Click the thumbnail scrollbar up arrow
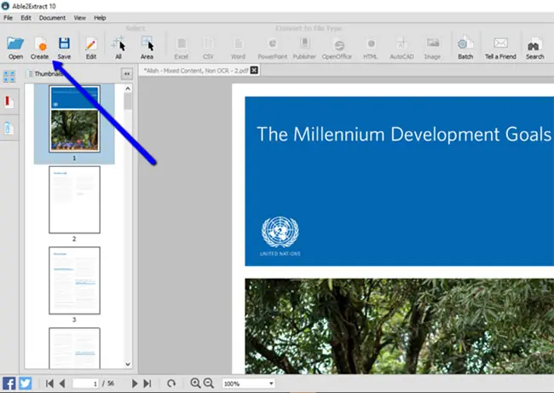This screenshot has width=554, height=393. click(x=128, y=89)
